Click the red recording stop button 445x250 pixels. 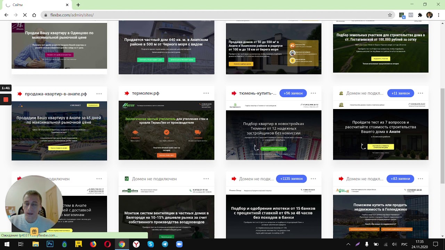(6, 100)
